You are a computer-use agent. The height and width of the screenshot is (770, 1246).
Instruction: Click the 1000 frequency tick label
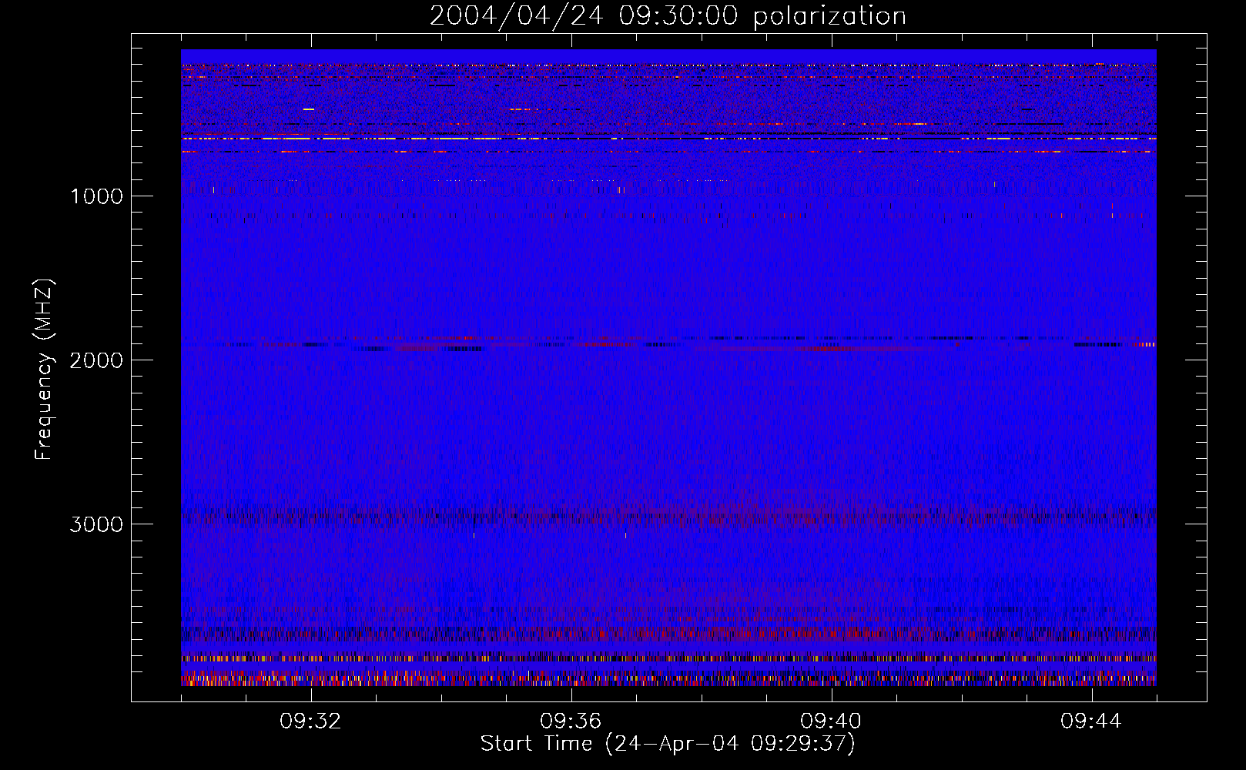pyautogui.click(x=96, y=196)
